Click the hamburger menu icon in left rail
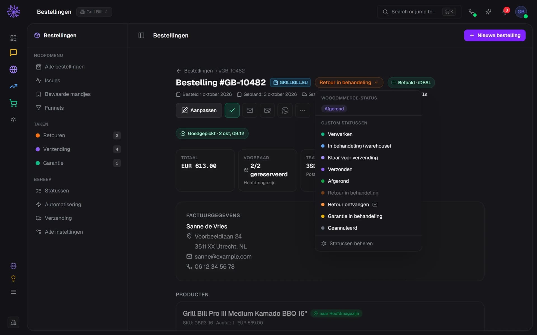 tap(13, 292)
